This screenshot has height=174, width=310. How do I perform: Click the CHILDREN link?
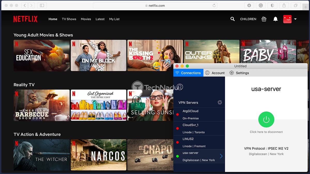pyautogui.click(x=248, y=19)
